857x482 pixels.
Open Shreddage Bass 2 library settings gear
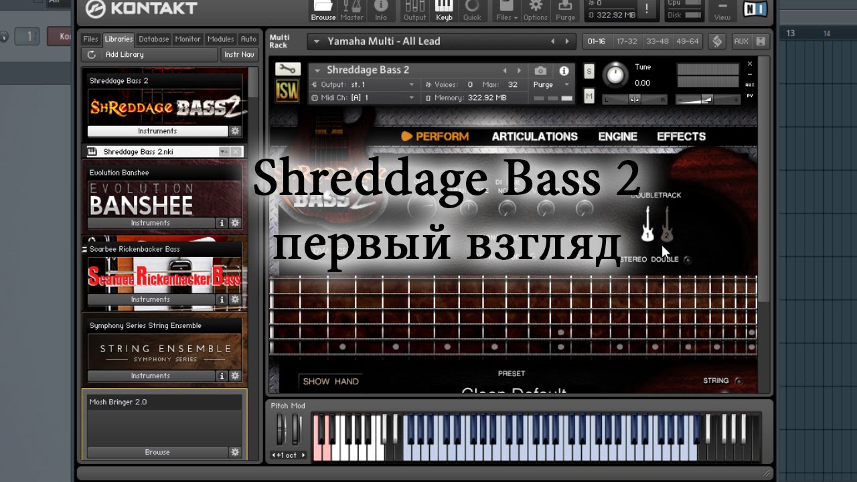[235, 131]
